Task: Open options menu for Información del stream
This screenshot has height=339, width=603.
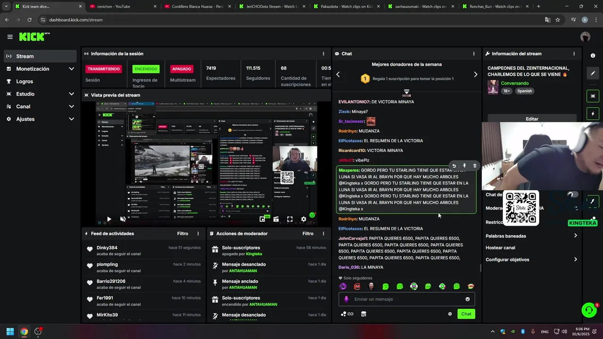Action: coord(574,54)
